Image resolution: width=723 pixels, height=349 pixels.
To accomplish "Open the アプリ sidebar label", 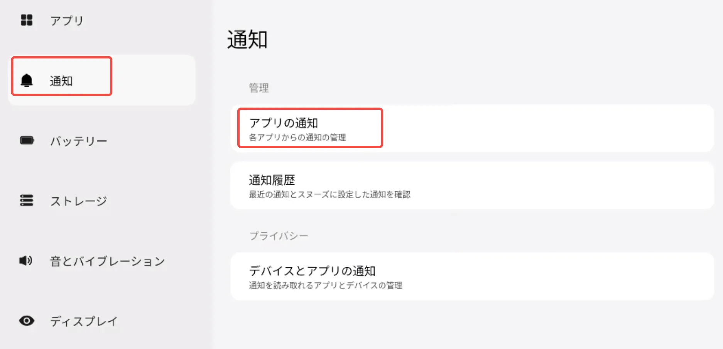I will click(x=67, y=21).
